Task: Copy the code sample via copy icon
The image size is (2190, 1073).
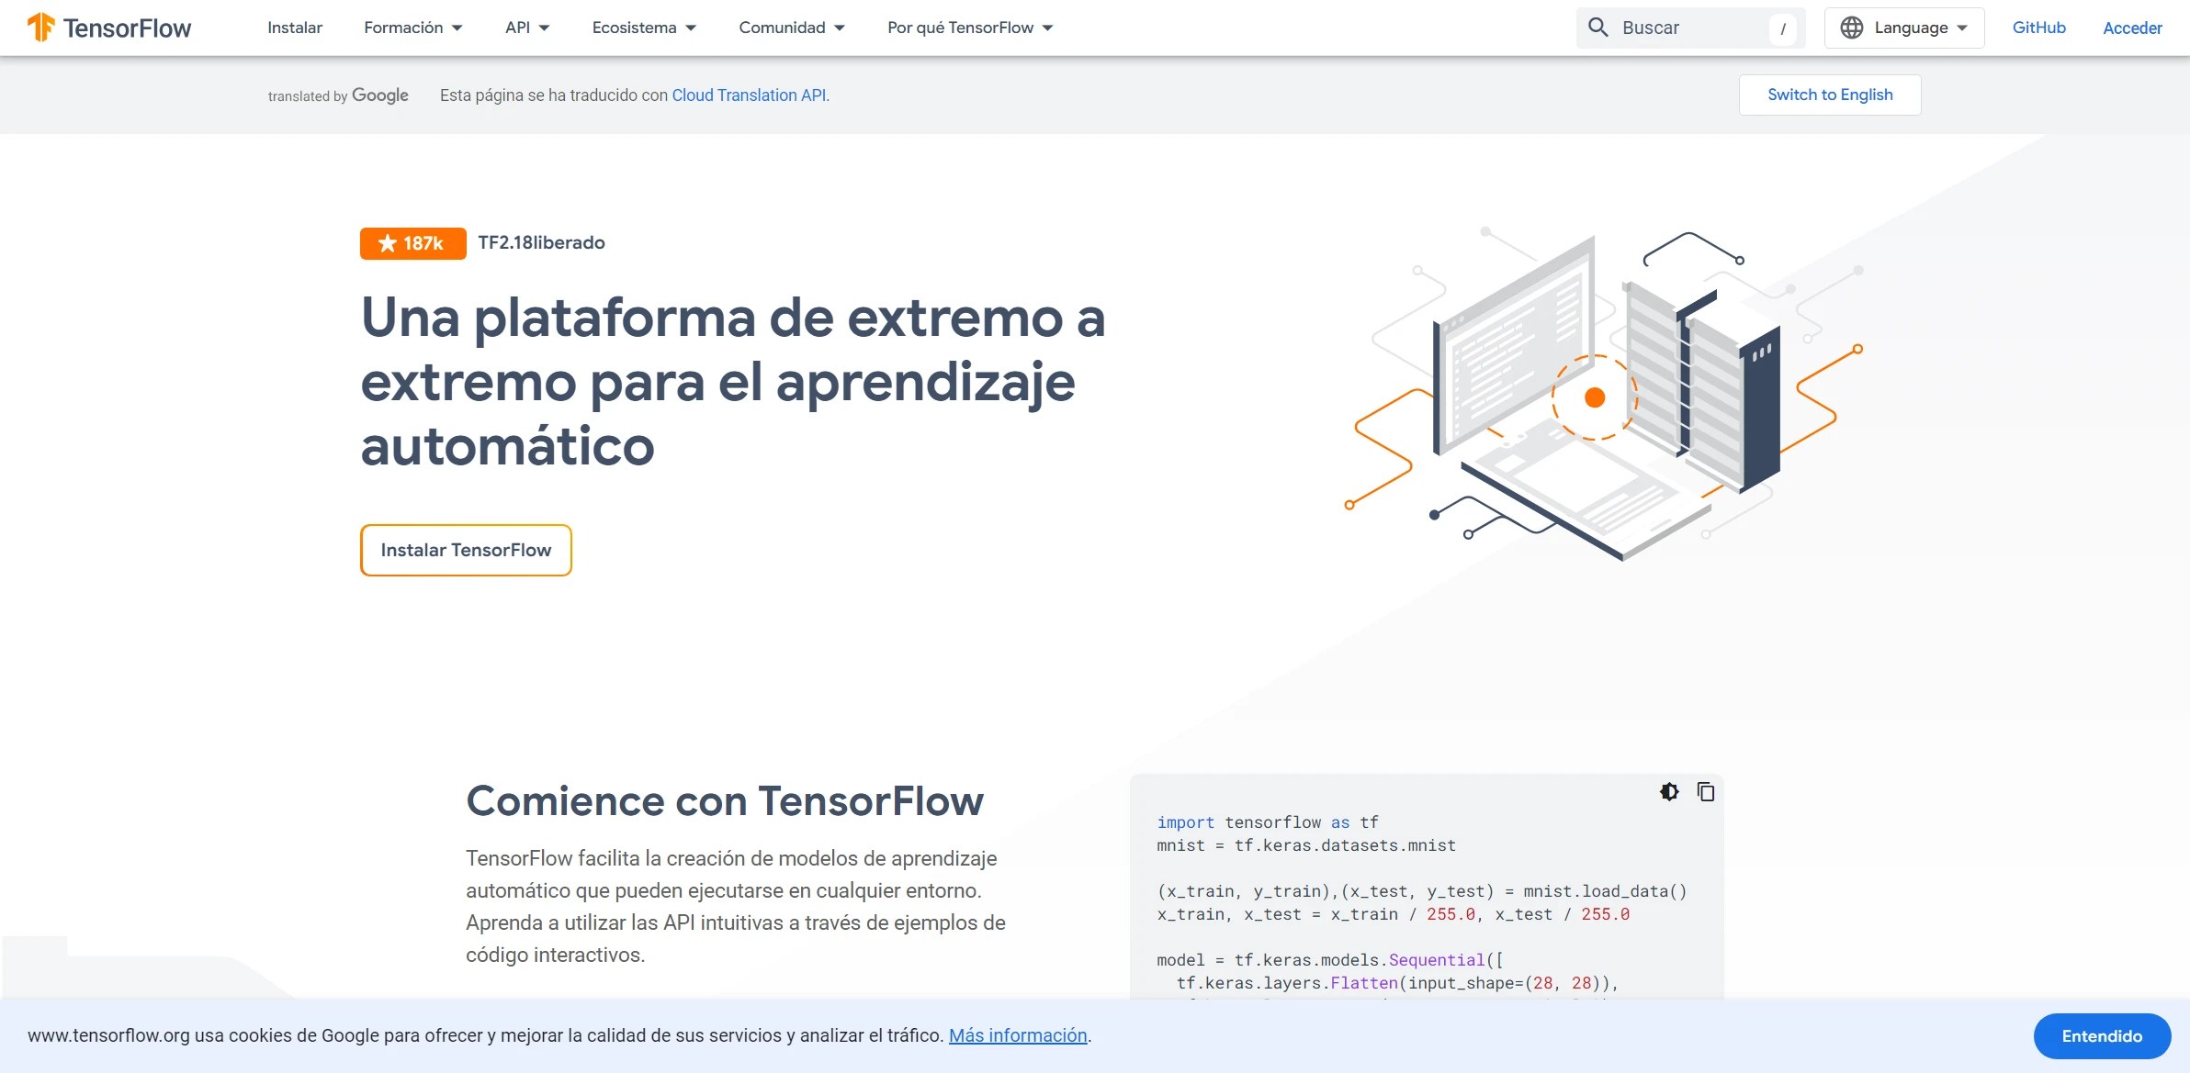Action: coord(1706,791)
